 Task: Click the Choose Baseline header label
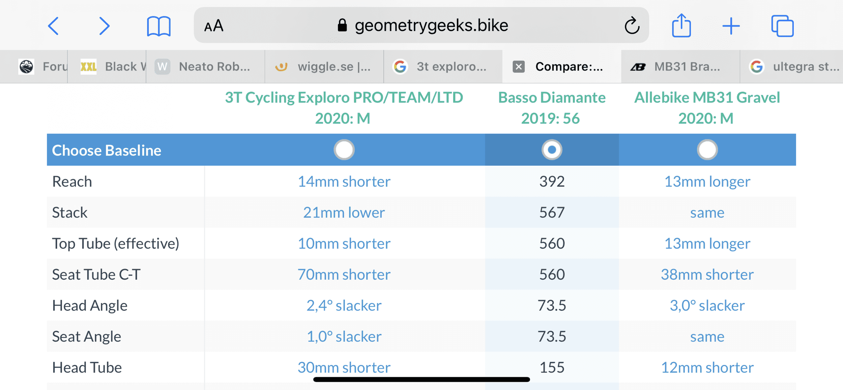pos(107,150)
